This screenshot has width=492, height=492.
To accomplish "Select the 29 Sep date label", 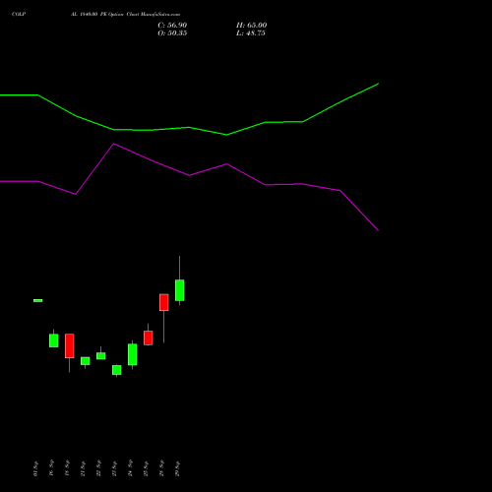I will click(177, 468).
